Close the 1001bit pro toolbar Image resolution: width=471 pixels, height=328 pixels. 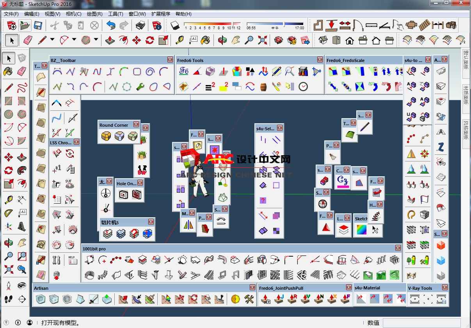point(398,248)
